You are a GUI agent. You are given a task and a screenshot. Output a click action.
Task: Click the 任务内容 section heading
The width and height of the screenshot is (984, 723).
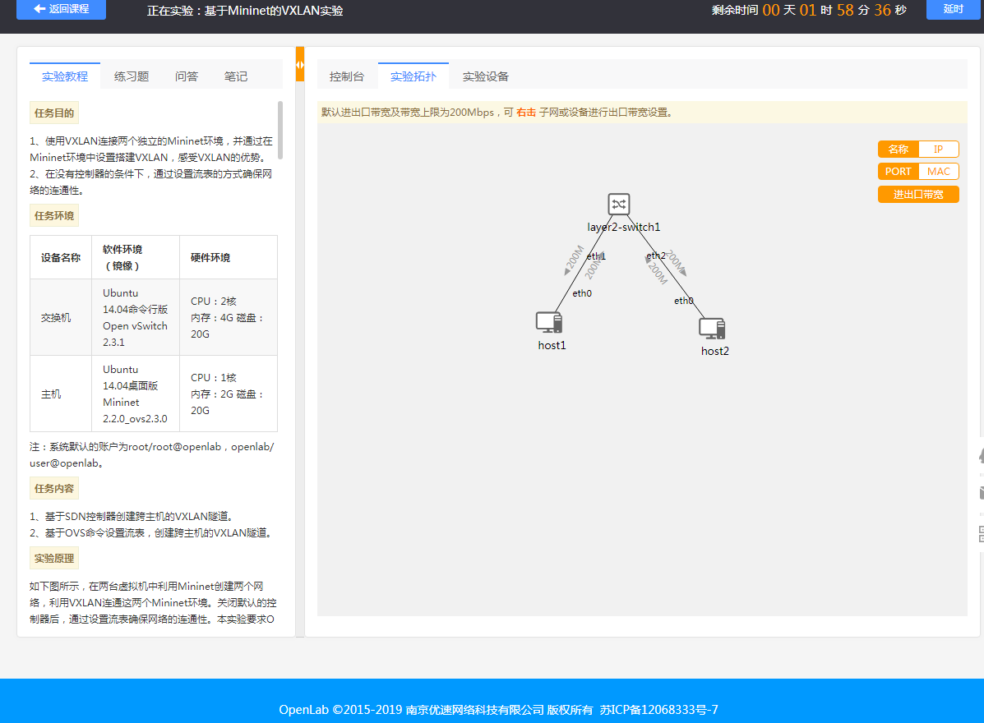[x=54, y=489]
